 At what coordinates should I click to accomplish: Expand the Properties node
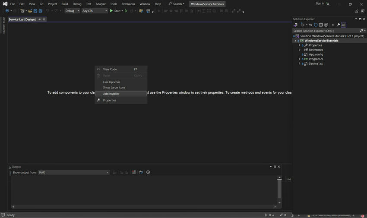point(299,45)
